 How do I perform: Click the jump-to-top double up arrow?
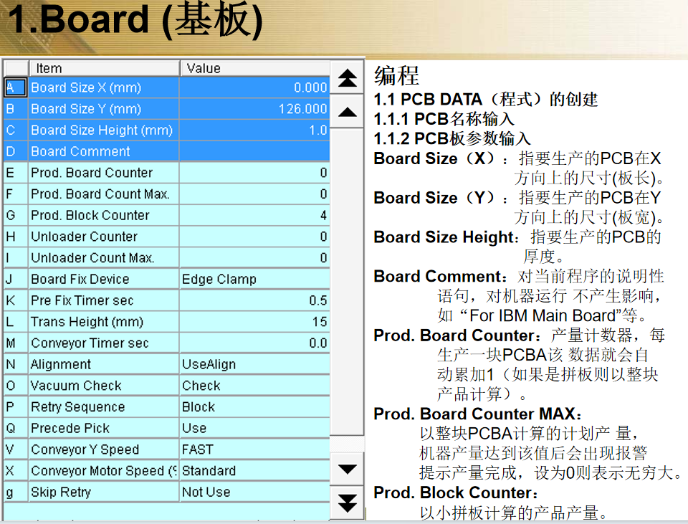(x=348, y=77)
